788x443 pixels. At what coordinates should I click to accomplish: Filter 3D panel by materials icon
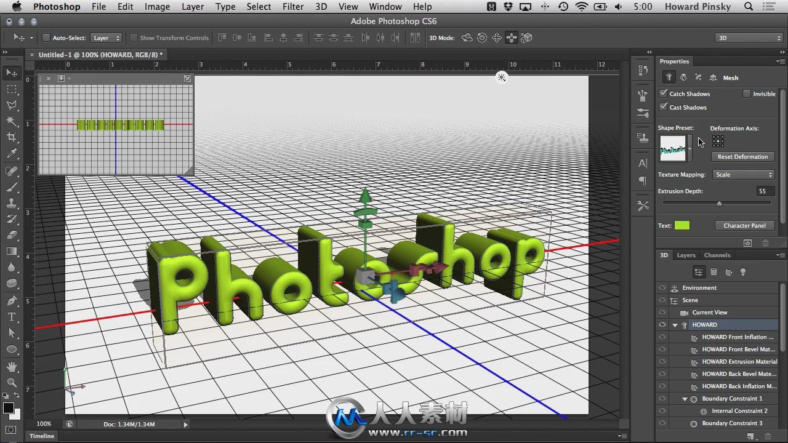728,272
